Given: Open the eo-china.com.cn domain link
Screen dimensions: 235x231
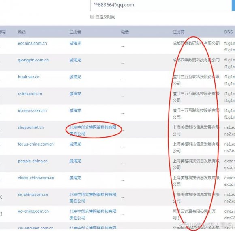Looking at the screenshot, I should tap(33, 212).
